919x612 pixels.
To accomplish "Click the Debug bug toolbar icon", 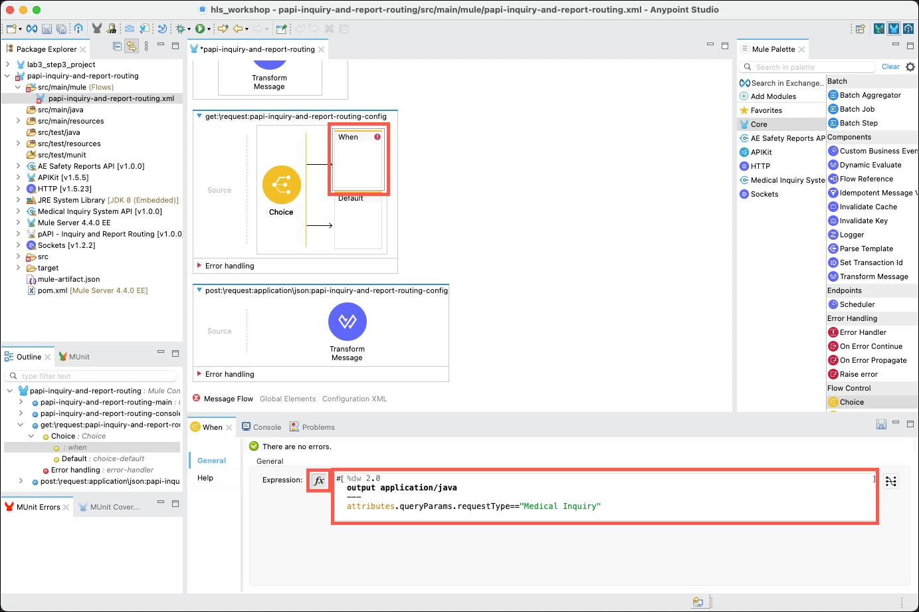I will (x=179, y=29).
